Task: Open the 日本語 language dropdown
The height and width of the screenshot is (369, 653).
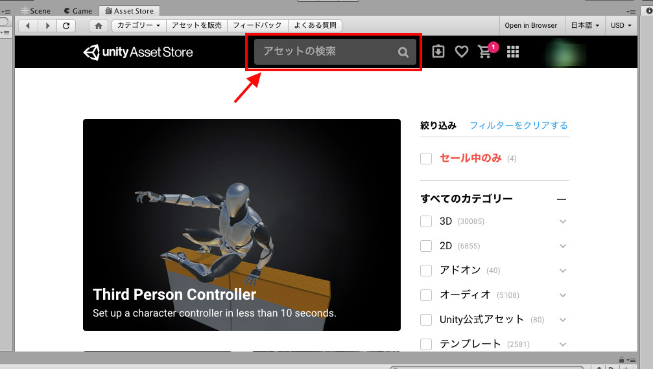Action: pos(585,25)
